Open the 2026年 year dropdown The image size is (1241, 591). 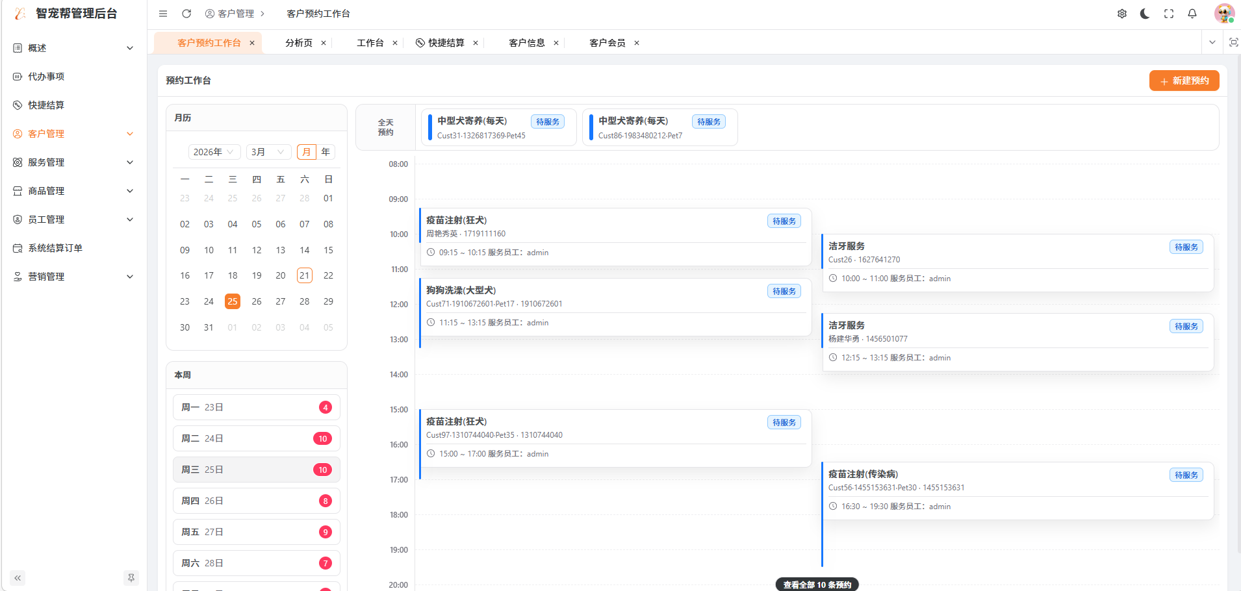pos(214,152)
